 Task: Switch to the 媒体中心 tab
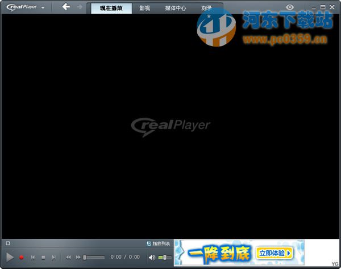[x=175, y=9]
